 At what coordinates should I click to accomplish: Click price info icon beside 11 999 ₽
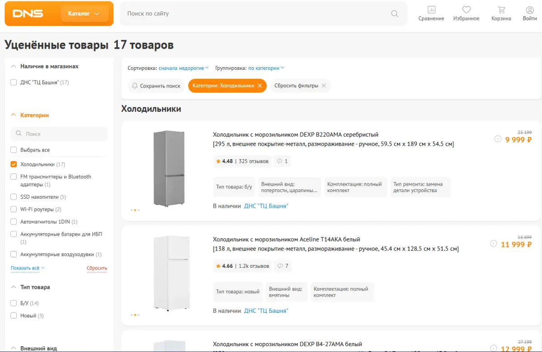494,244
